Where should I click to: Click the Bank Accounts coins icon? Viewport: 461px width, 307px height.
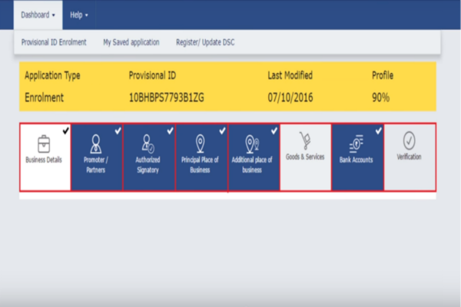click(x=357, y=143)
